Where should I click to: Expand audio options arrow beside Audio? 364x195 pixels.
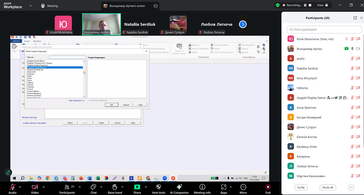point(20,187)
